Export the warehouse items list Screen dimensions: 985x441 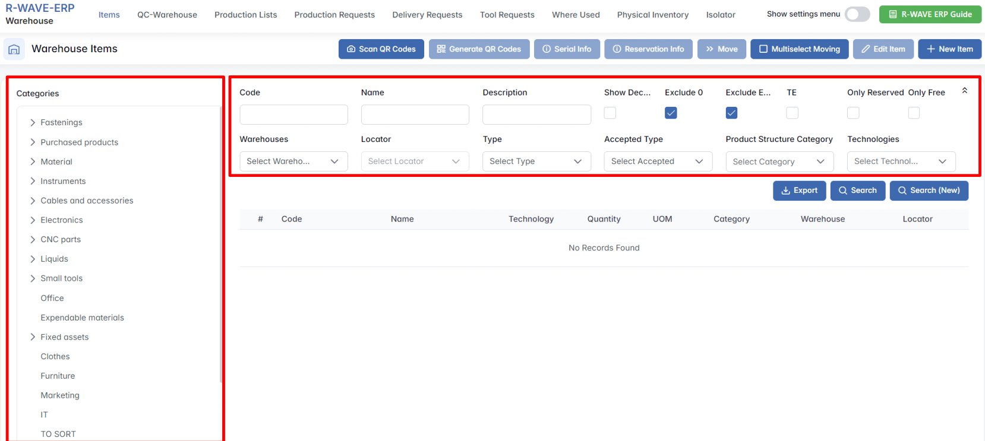pyautogui.click(x=799, y=191)
